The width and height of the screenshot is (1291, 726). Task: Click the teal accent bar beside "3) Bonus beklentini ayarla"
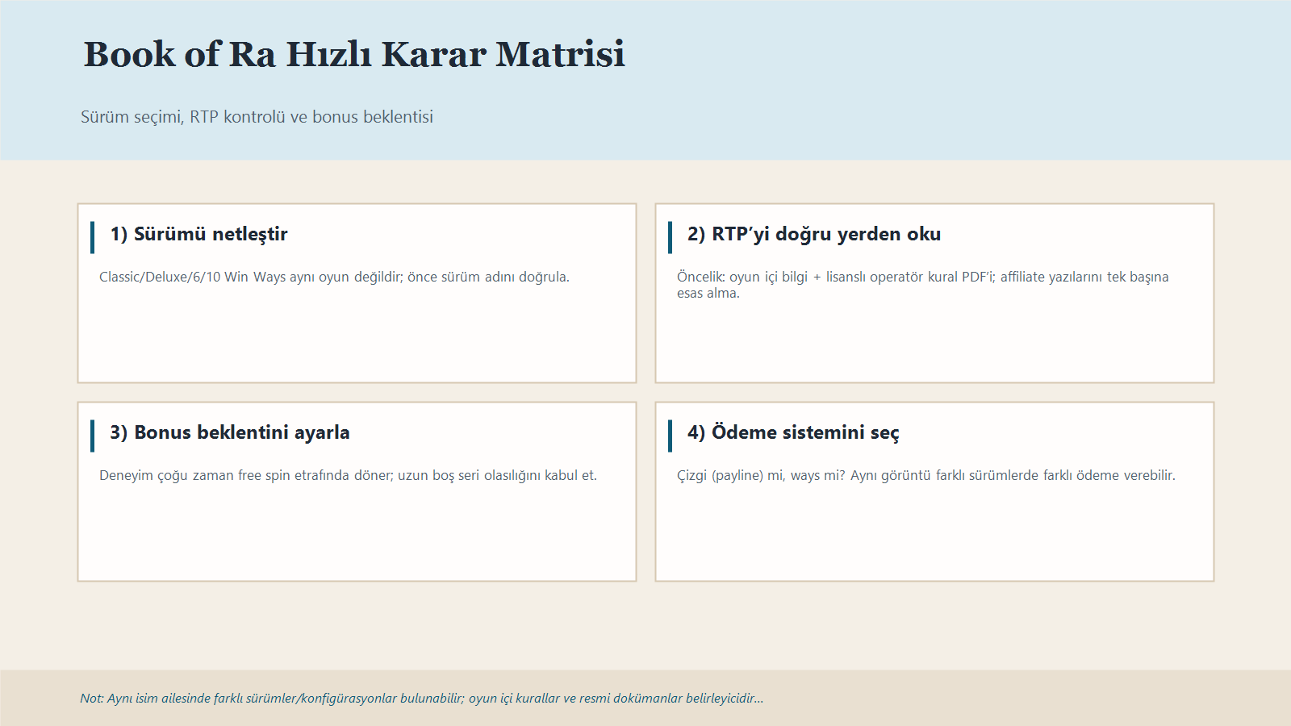(x=93, y=432)
